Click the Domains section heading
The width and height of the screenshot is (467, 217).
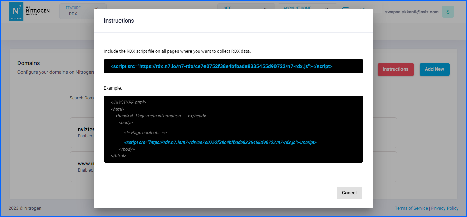click(29, 63)
